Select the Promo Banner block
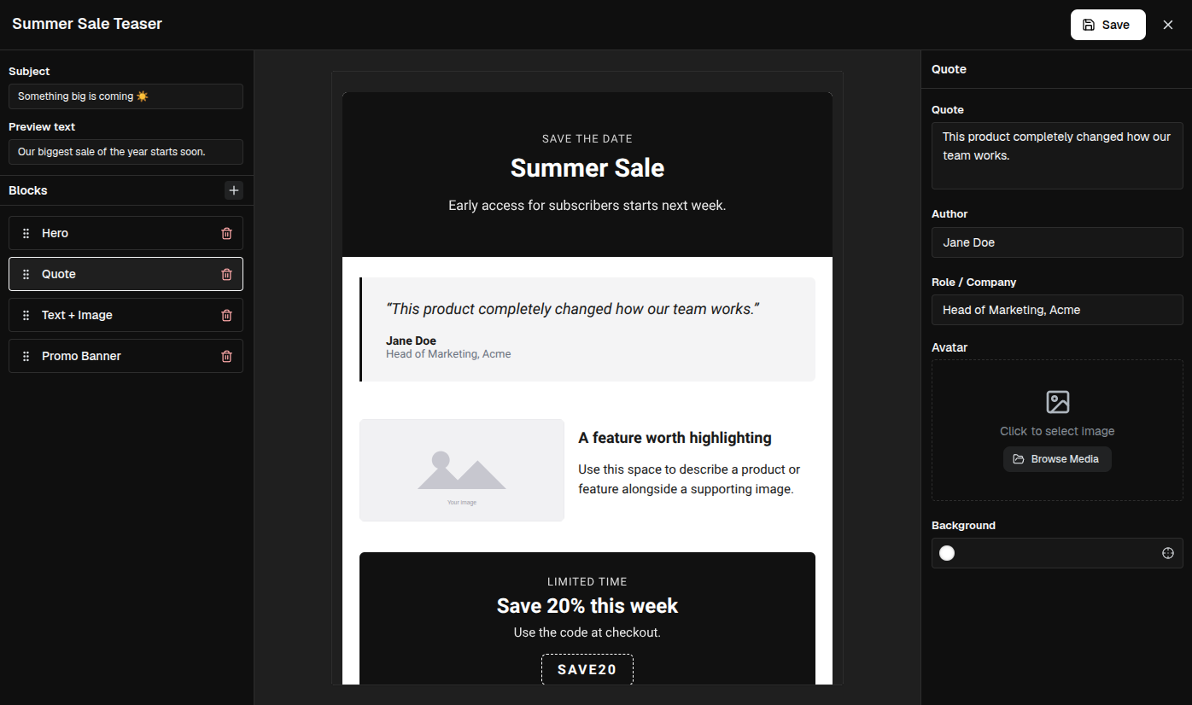The width and height of the screenshot is (1192, 705). point(126,356)
